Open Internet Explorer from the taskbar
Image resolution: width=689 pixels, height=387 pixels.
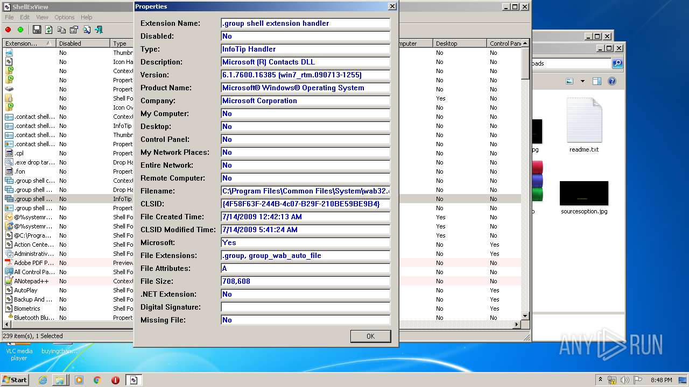[43, 380]
